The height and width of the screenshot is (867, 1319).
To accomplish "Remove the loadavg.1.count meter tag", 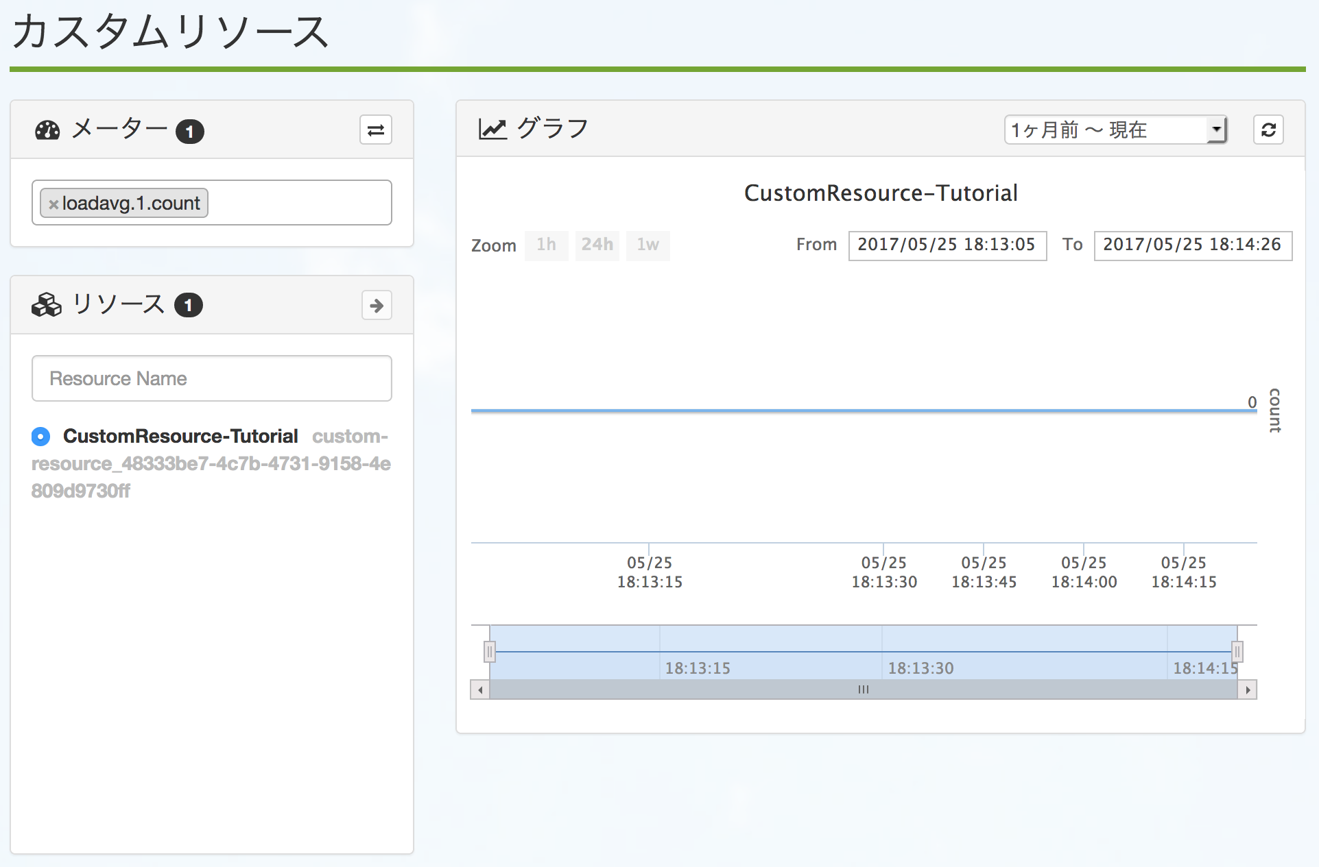I will [x=53, y=204].
